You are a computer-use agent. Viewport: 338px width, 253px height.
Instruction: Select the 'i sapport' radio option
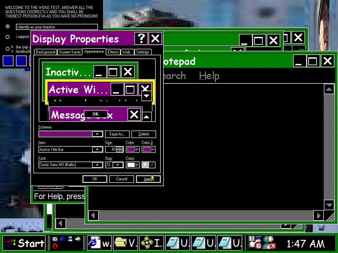click(x=8, y=37)
